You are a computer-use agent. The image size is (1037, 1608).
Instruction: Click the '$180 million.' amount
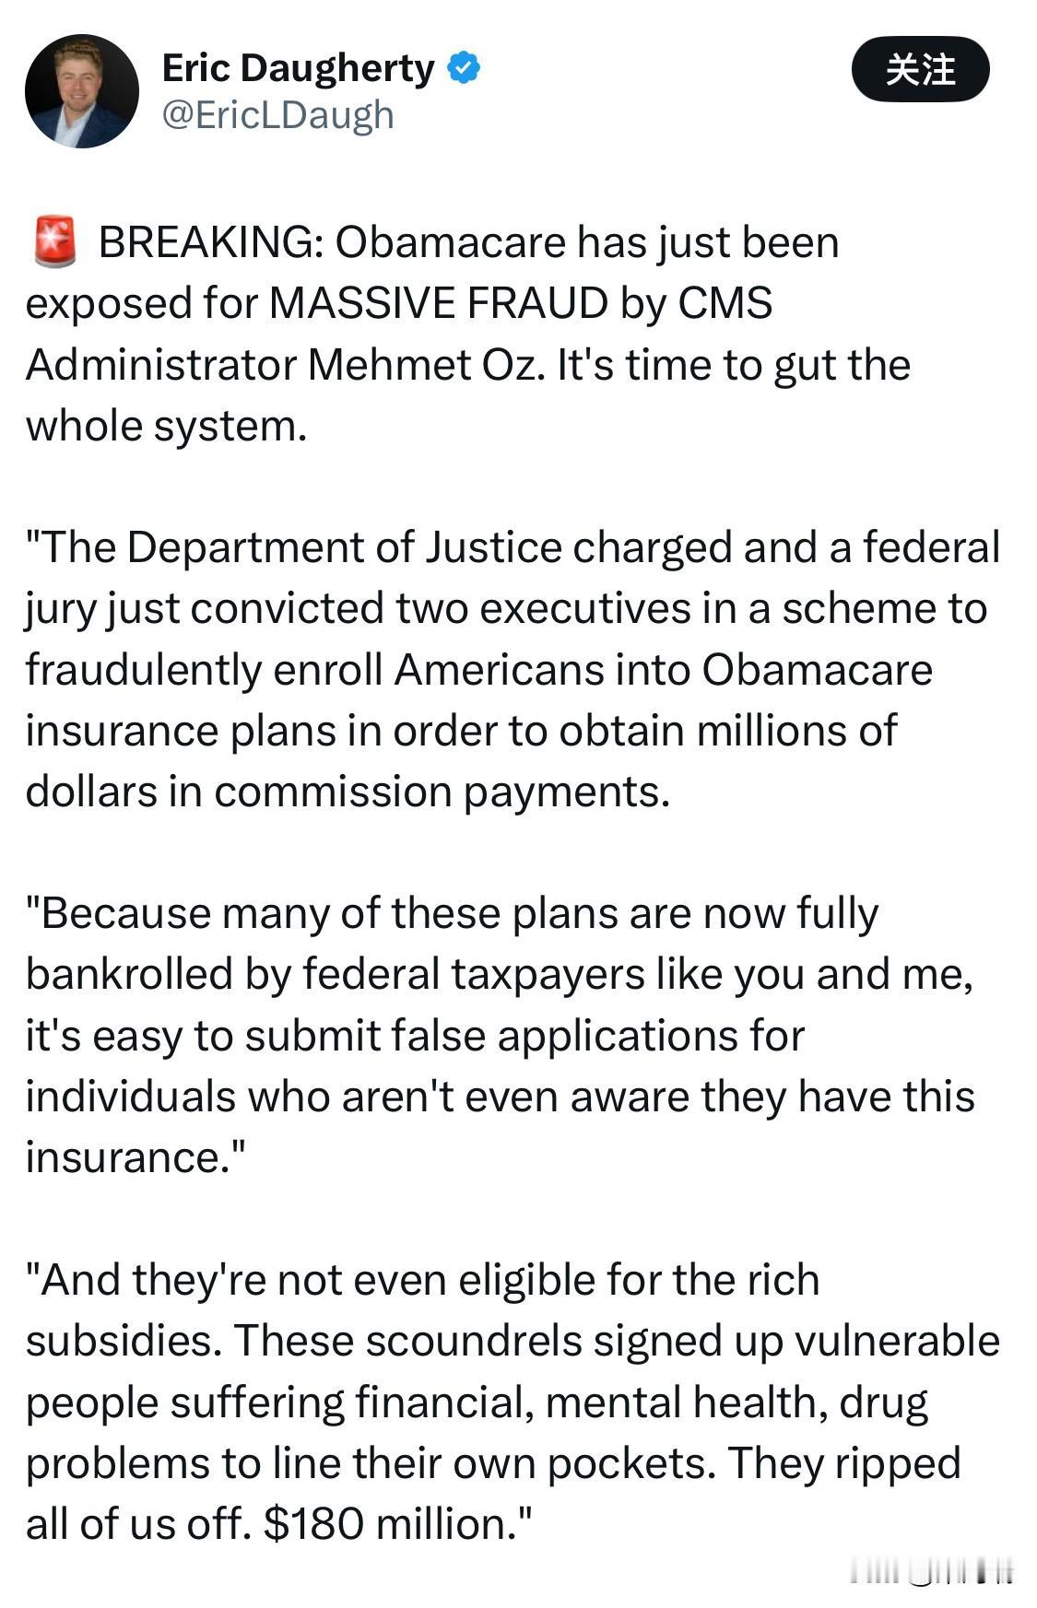click(x=397, y=1524)
